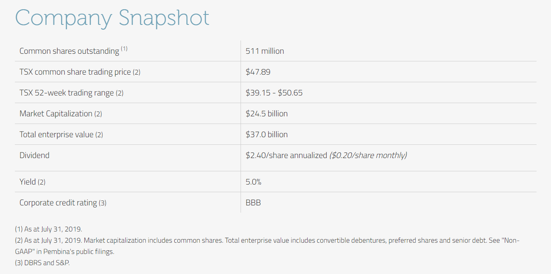Click the $24.5 billion value

(267, 114)
